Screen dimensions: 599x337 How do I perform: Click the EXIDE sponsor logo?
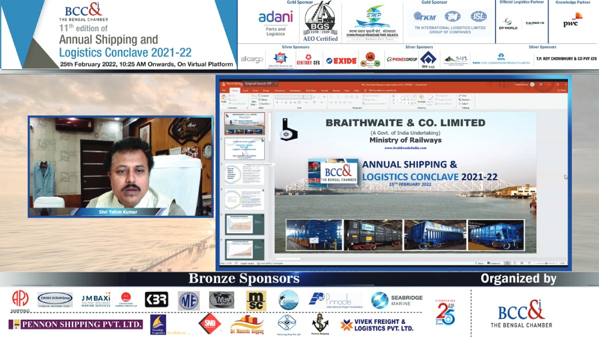click(341, 60)
